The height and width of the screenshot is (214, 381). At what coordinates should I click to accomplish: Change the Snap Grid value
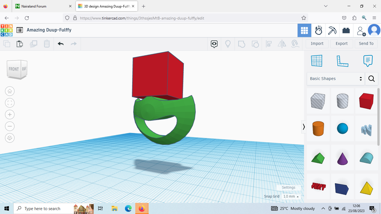click(290, 196)
